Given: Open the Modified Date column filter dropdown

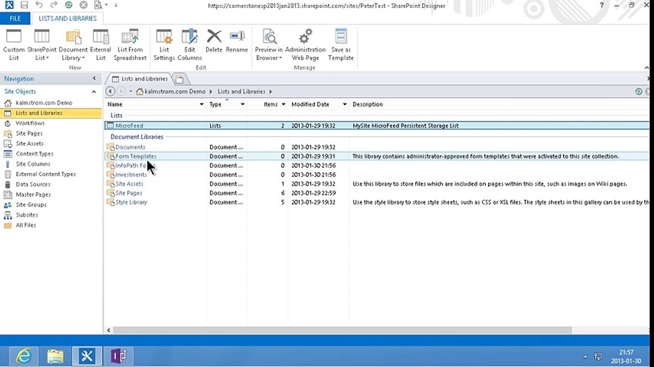Looking at the screenshot, I should pyautogui.click(x=345, y=104).
